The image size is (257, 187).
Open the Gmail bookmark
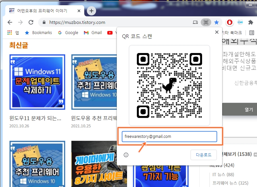93,33
